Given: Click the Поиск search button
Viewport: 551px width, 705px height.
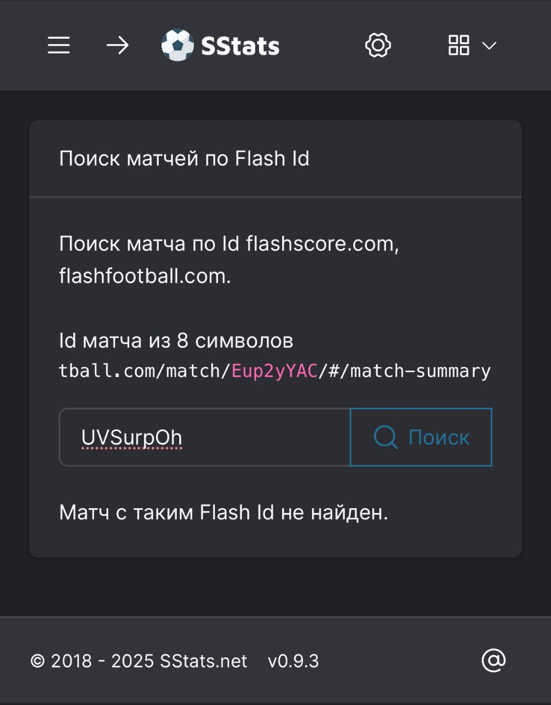Looking at the screenshot, I should [421, 437].
